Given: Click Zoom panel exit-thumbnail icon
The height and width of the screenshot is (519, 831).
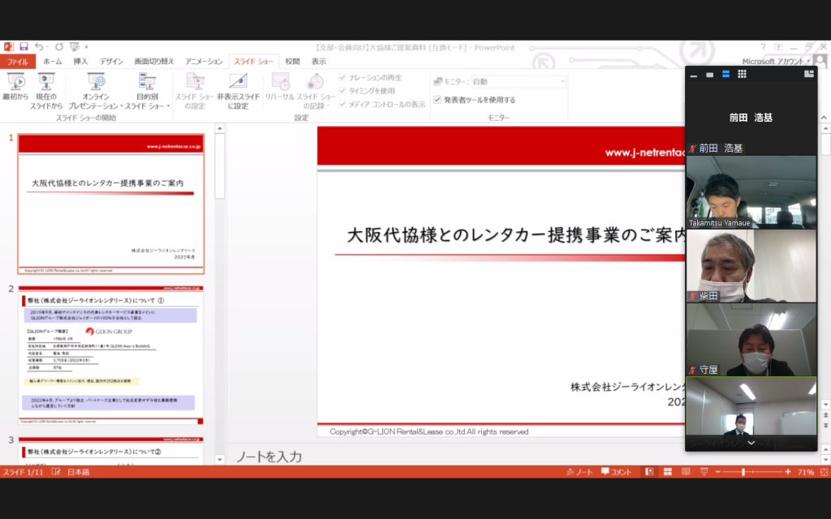Looking at the screenshot, I should coord(809,74).
